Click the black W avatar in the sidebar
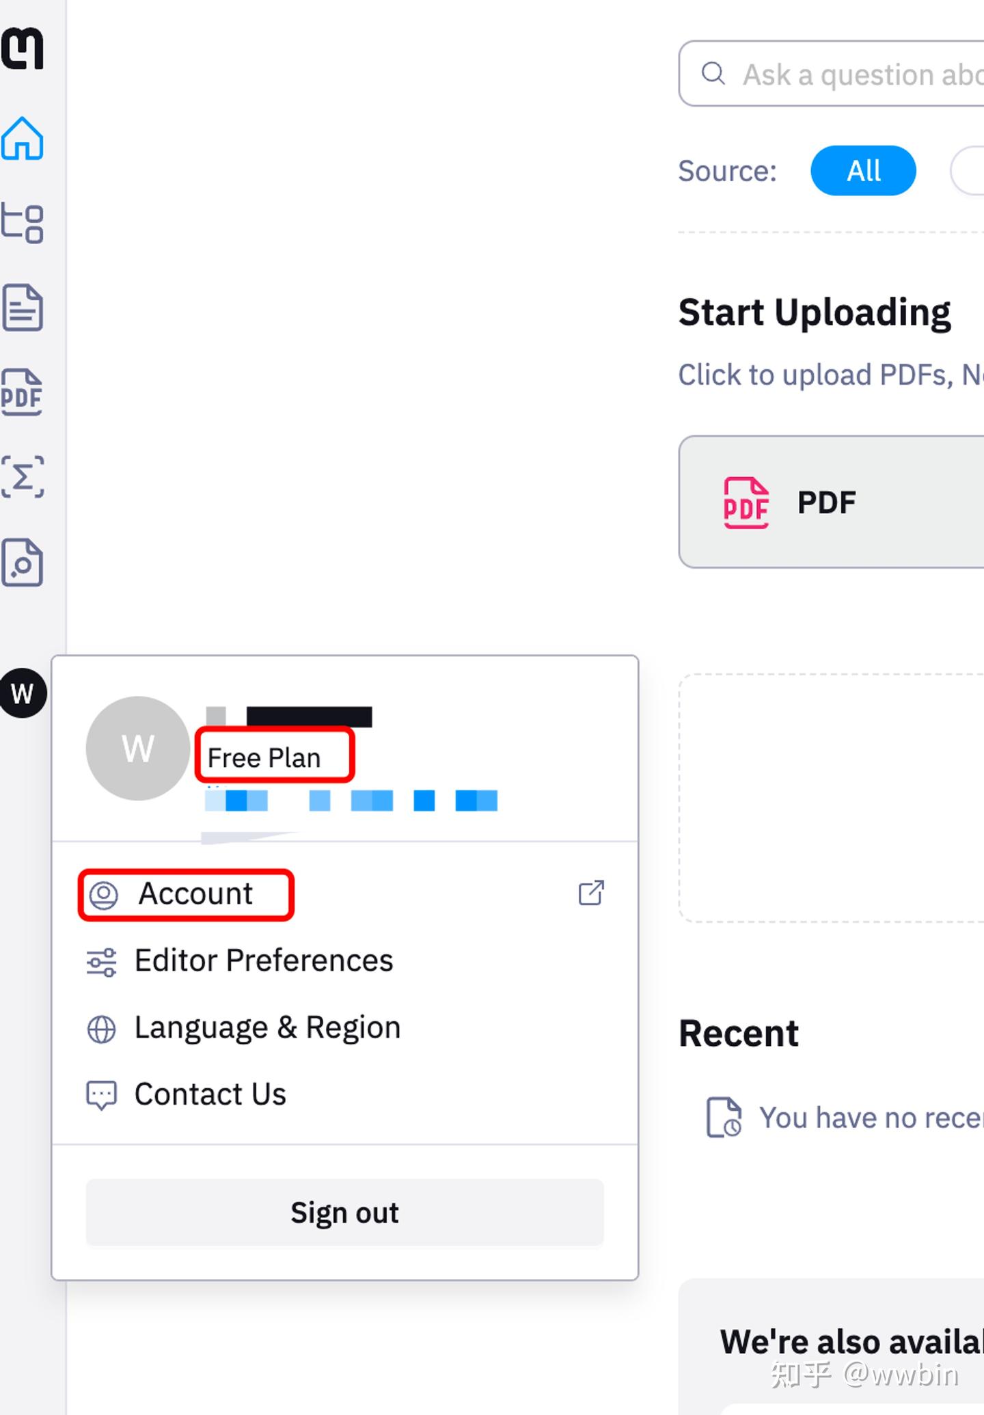 (x=23, y=693)
